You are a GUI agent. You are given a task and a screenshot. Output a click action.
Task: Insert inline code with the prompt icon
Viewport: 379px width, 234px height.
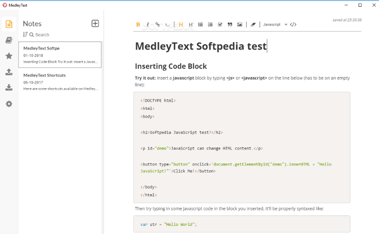pos(167,25)
